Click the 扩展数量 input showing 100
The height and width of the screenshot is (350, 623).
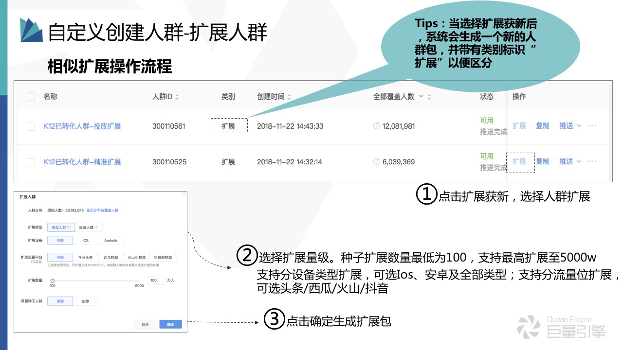coord(155,280)
